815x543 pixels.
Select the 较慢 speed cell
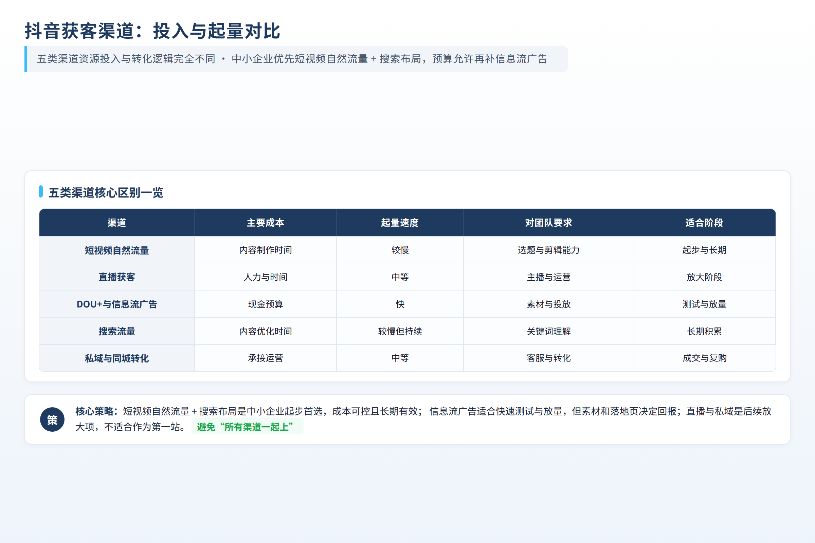pos(400,250)
